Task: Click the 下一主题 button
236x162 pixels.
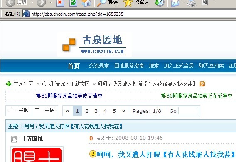Action: click(45, 110)
